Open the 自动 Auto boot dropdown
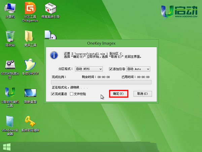 (138, 69)
